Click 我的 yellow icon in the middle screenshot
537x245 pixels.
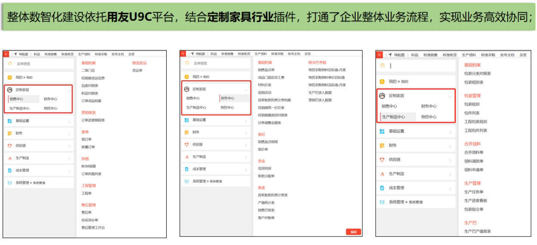pyautogui.click(x=186, y=77)
